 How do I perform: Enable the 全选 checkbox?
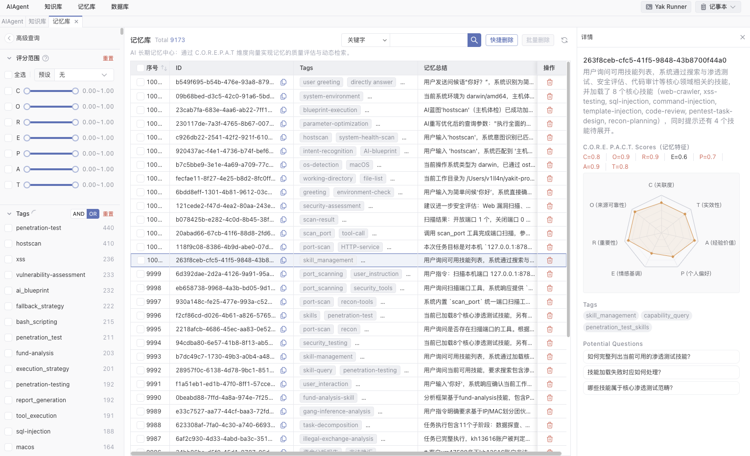coord(8,75)
